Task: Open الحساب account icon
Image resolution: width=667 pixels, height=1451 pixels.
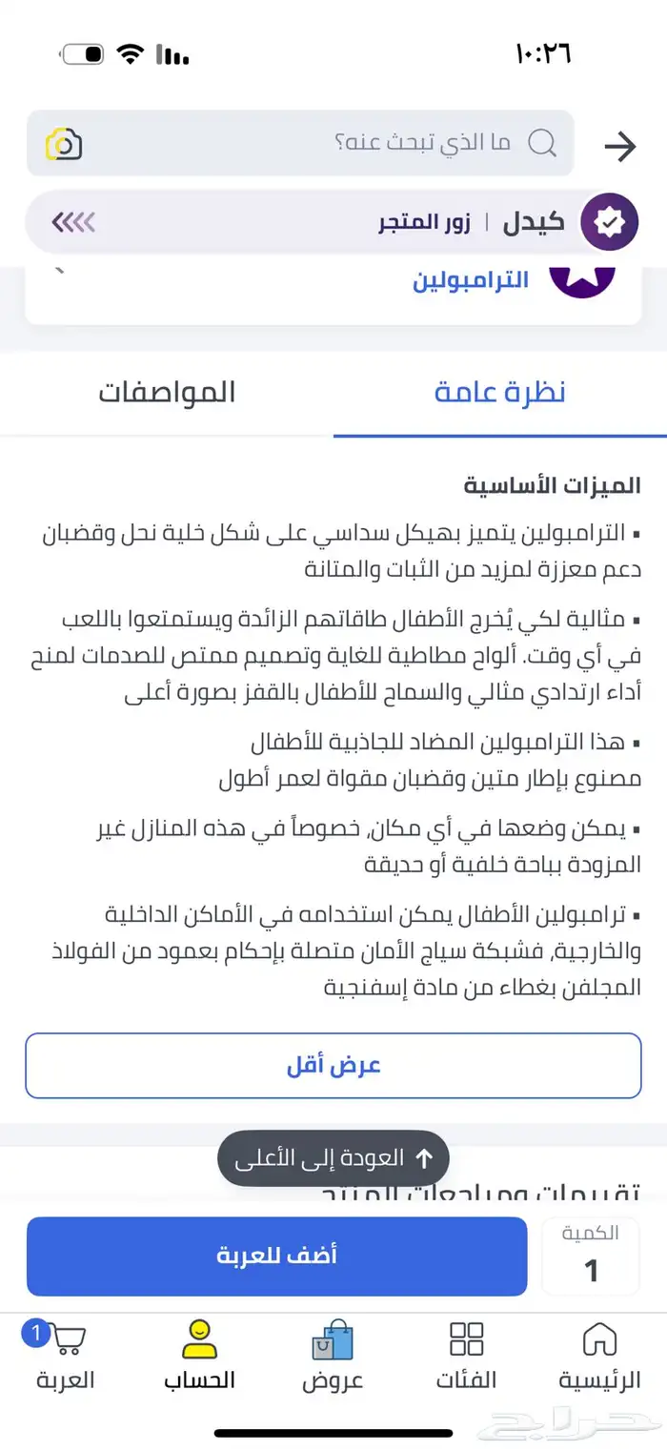Action: 199,1339
